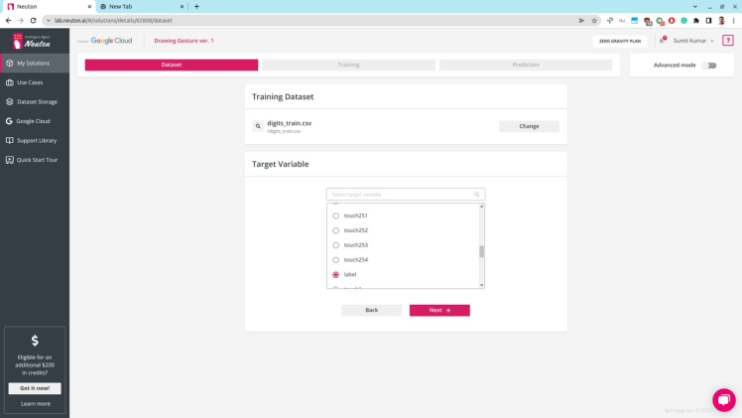Open a new browser tab
Screen dimensions: 742x418
[x=196, y=7]
